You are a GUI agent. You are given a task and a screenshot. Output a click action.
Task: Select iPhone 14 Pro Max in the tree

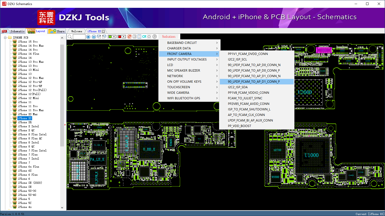[31, 46]
